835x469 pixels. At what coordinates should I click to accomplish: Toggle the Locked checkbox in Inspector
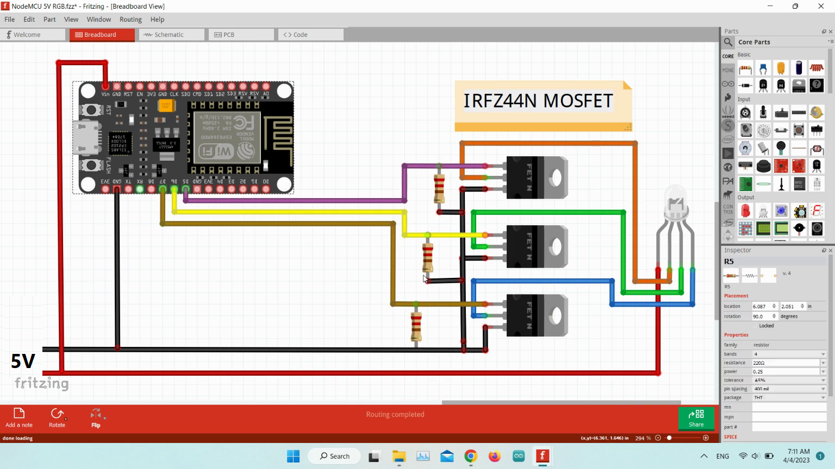[x=755, y=326]
